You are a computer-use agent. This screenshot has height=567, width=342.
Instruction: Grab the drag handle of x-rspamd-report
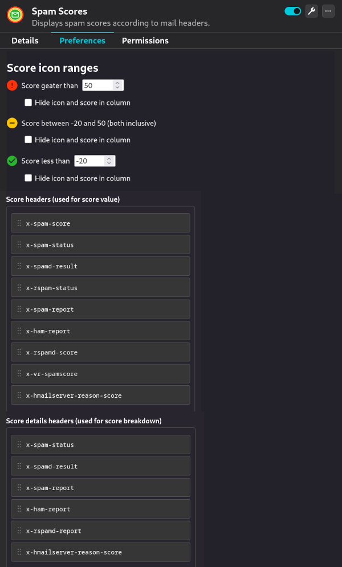pyautogui.click(x=19, y=531)
